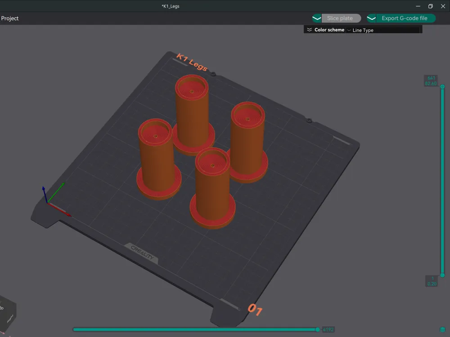The width and height of the screenshot is (450, 337).
Task: Click the Slice plate button
Action: click(x=341, y=18)
